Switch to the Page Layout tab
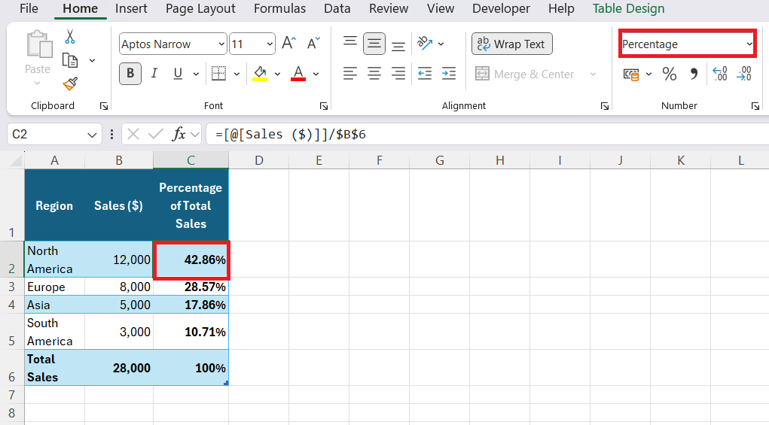This screenshot has width=769, height=425. 200,8
